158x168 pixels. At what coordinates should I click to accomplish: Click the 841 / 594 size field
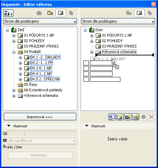pos(42,147)
